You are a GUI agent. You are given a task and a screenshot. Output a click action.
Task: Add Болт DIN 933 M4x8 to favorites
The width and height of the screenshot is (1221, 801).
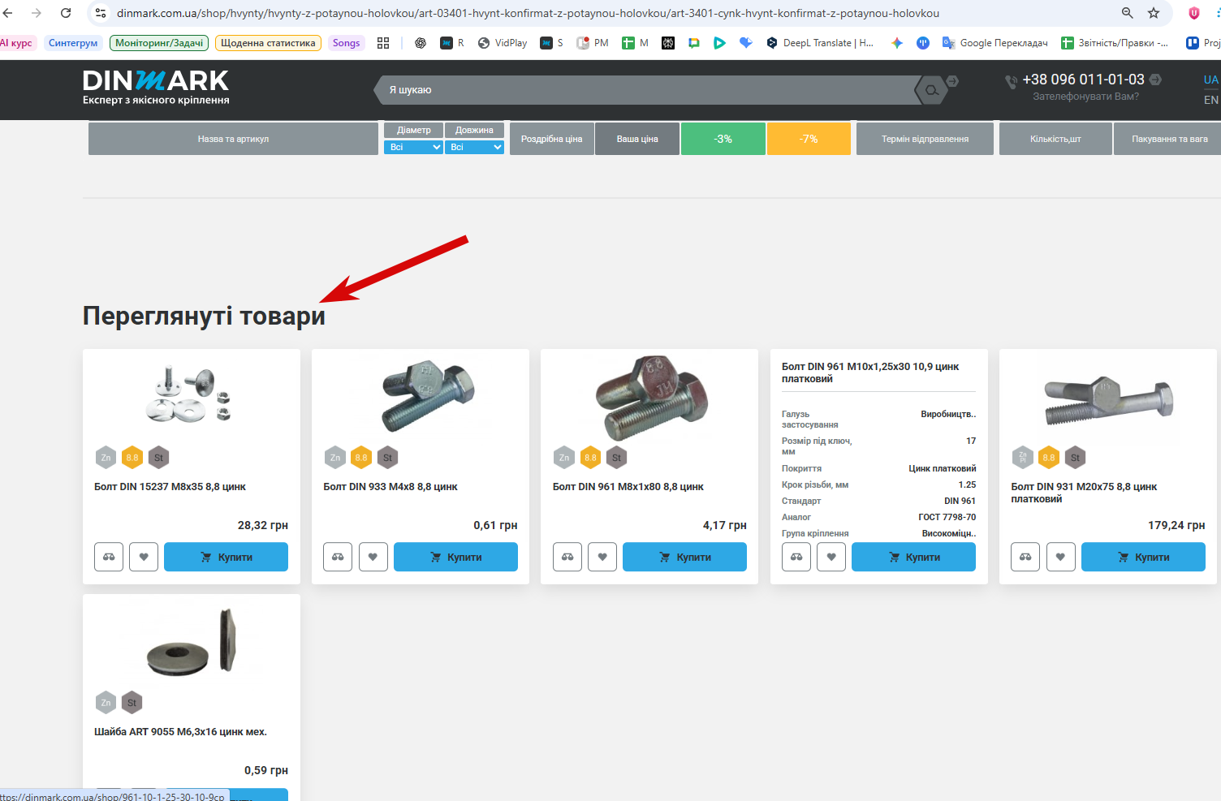pos(373,557)
